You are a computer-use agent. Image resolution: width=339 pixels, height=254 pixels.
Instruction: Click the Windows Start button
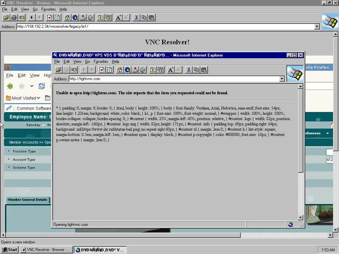[x=10, y=250]
